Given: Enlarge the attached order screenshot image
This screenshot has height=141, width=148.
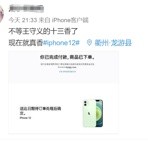Looking at the screenshot, I should pyautogui.click(x=64, y=93).
